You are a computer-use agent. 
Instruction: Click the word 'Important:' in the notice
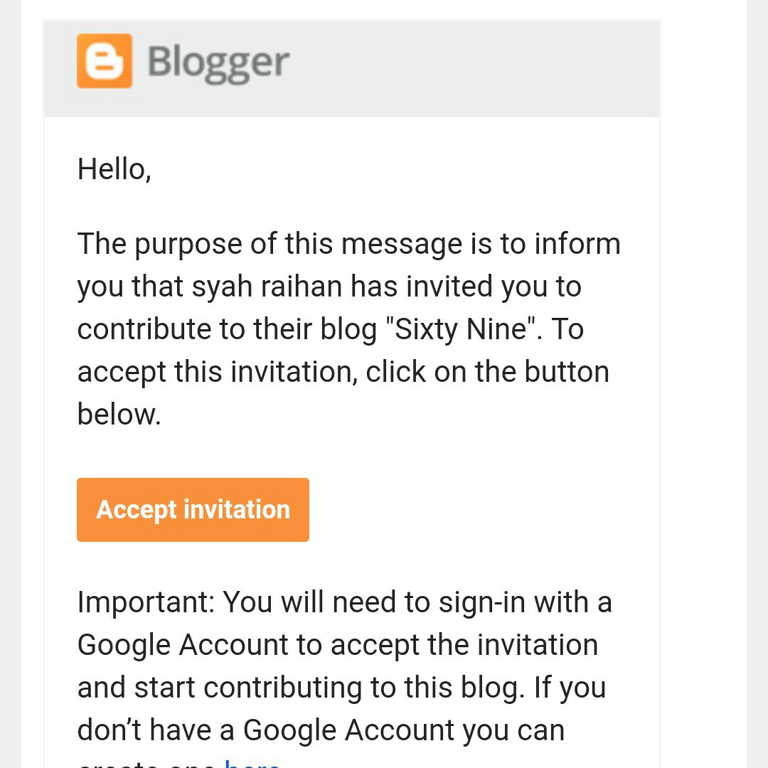click(146, 602)
